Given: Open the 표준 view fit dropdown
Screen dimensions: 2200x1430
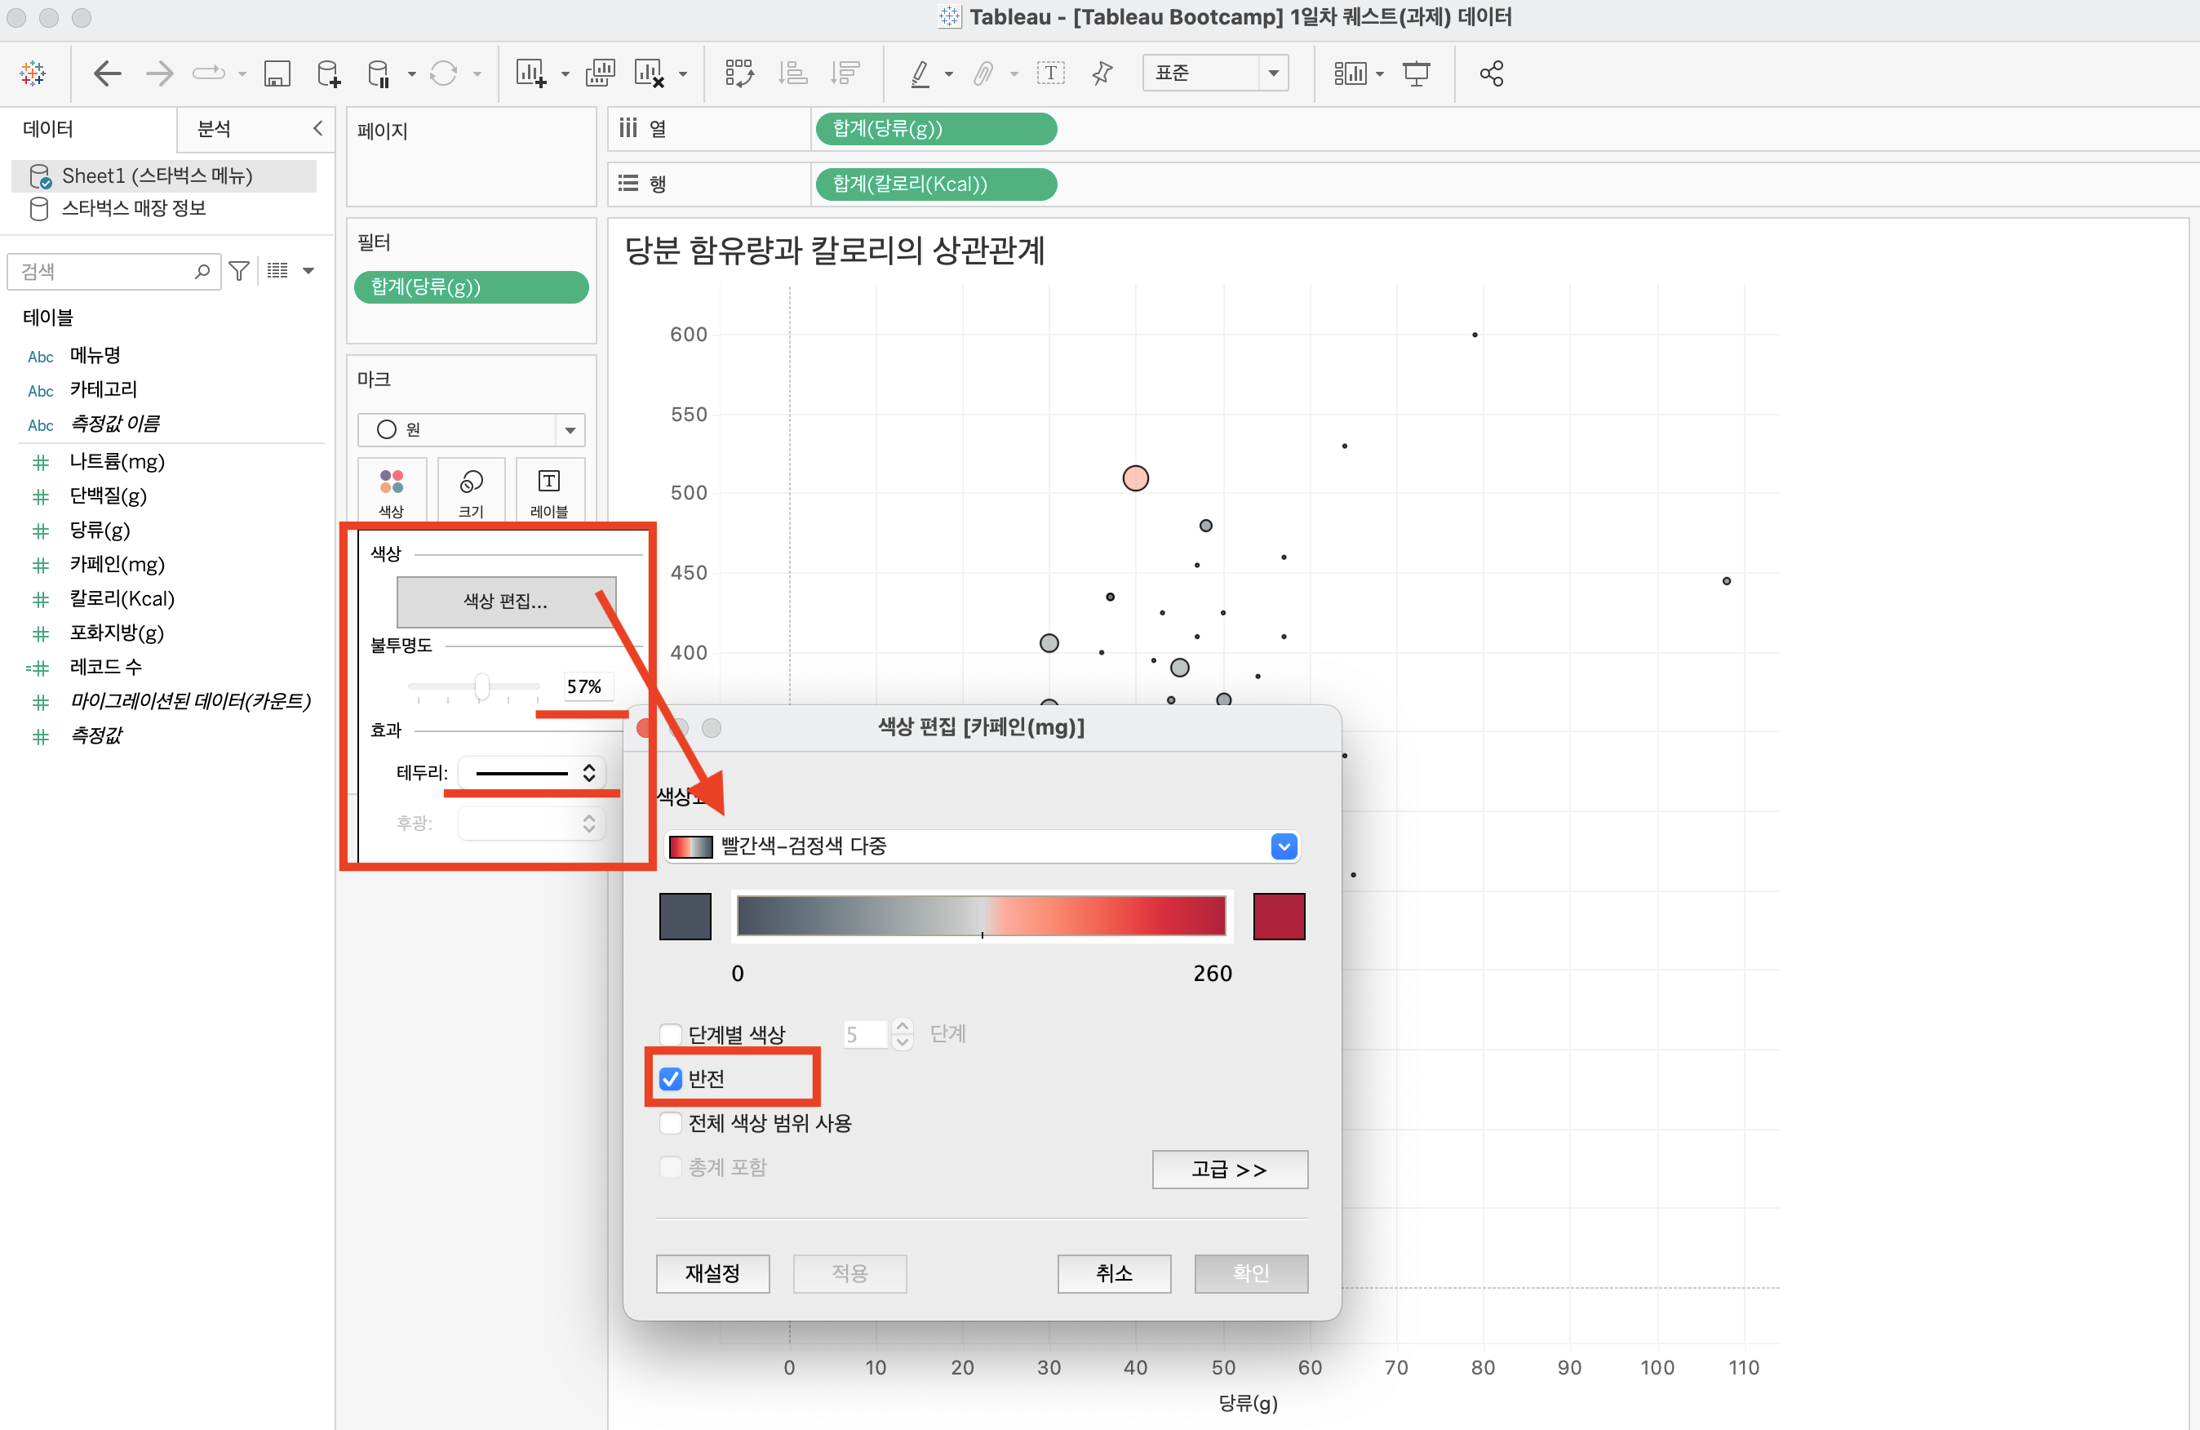Looking at the screenshot, I should click(x=1273, y=73).
